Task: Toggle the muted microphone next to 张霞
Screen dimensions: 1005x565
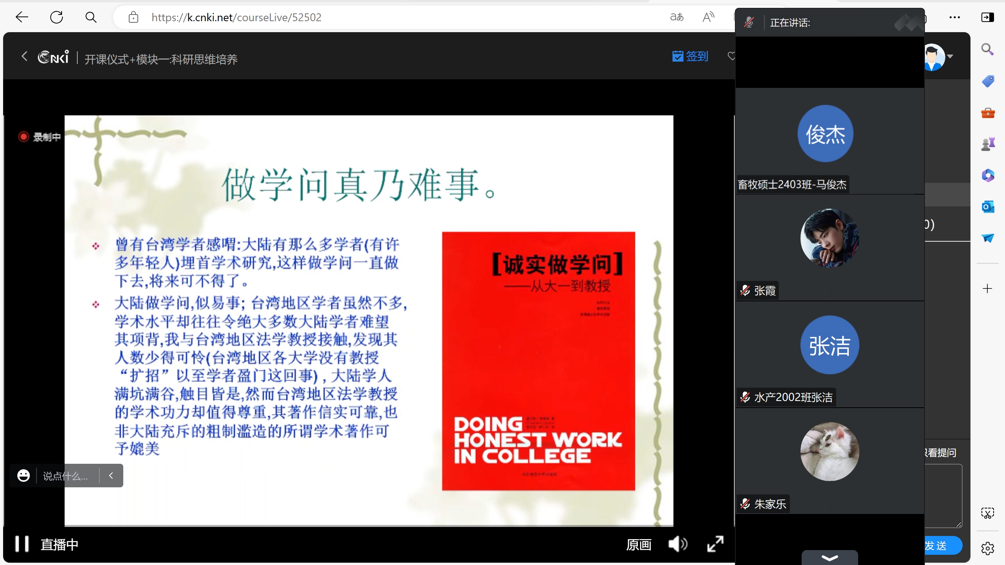Action: [x=744, y=290]
